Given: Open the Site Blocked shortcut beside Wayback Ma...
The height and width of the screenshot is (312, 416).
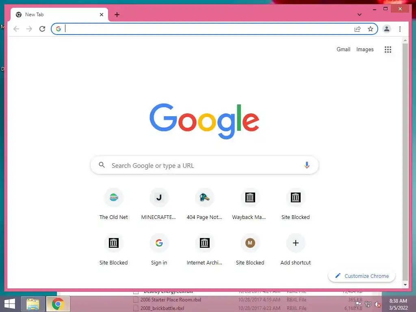Looking at the screenshot, I should point(296,204).
